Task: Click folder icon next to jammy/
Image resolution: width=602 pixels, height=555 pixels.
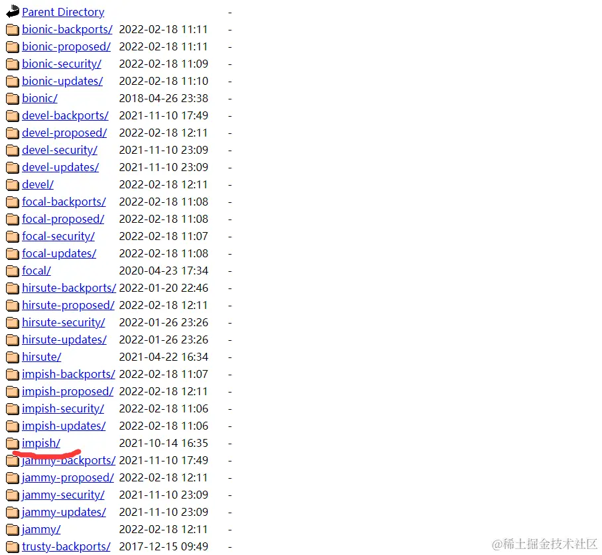Action: pos(13,530)
